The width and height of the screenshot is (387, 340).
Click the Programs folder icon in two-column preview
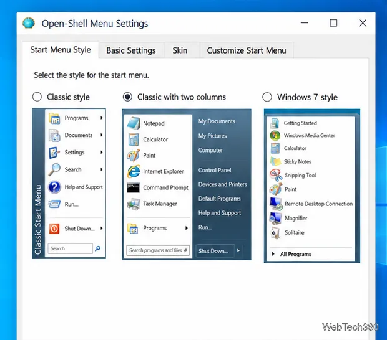(133, 229)
